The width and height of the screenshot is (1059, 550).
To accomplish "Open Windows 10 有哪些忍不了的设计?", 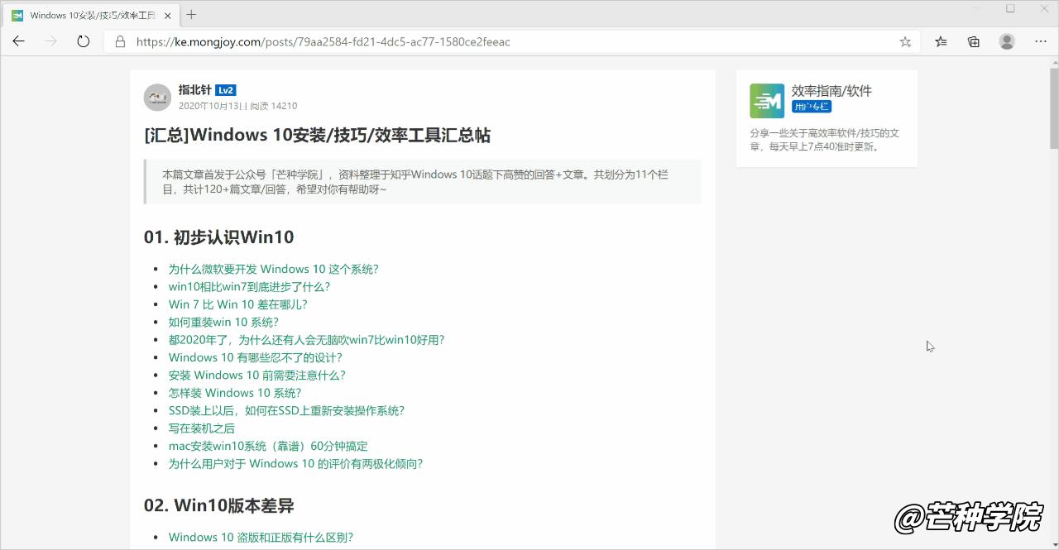I will pyautogui.click(x=255, y=357).
